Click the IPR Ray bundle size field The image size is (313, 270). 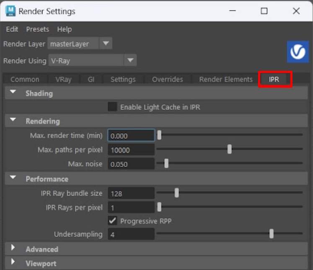click(131, 193)
